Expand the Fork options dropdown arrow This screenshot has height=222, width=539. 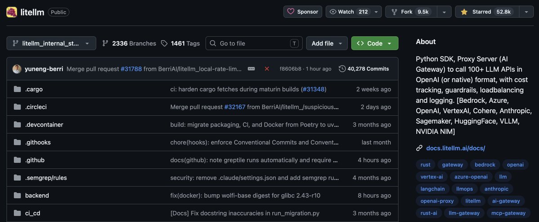(x=444, y=12)
